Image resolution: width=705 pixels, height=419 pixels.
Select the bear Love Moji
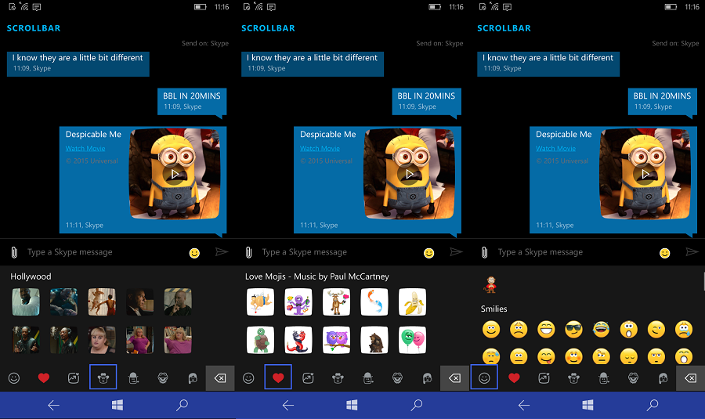tap(374, 340)
